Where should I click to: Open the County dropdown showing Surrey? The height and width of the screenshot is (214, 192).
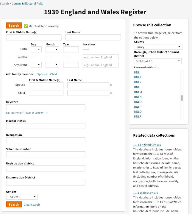tap(158, 47)
